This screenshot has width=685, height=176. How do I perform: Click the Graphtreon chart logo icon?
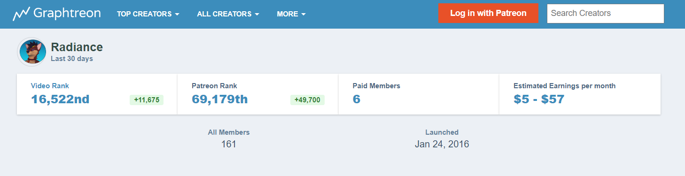[x=21, y=14]
